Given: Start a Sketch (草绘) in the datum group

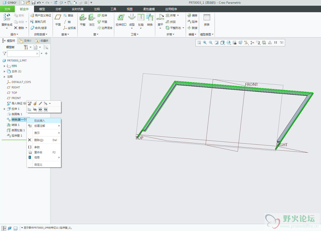Looking at the screenshot, I should [x=68, y=16].
